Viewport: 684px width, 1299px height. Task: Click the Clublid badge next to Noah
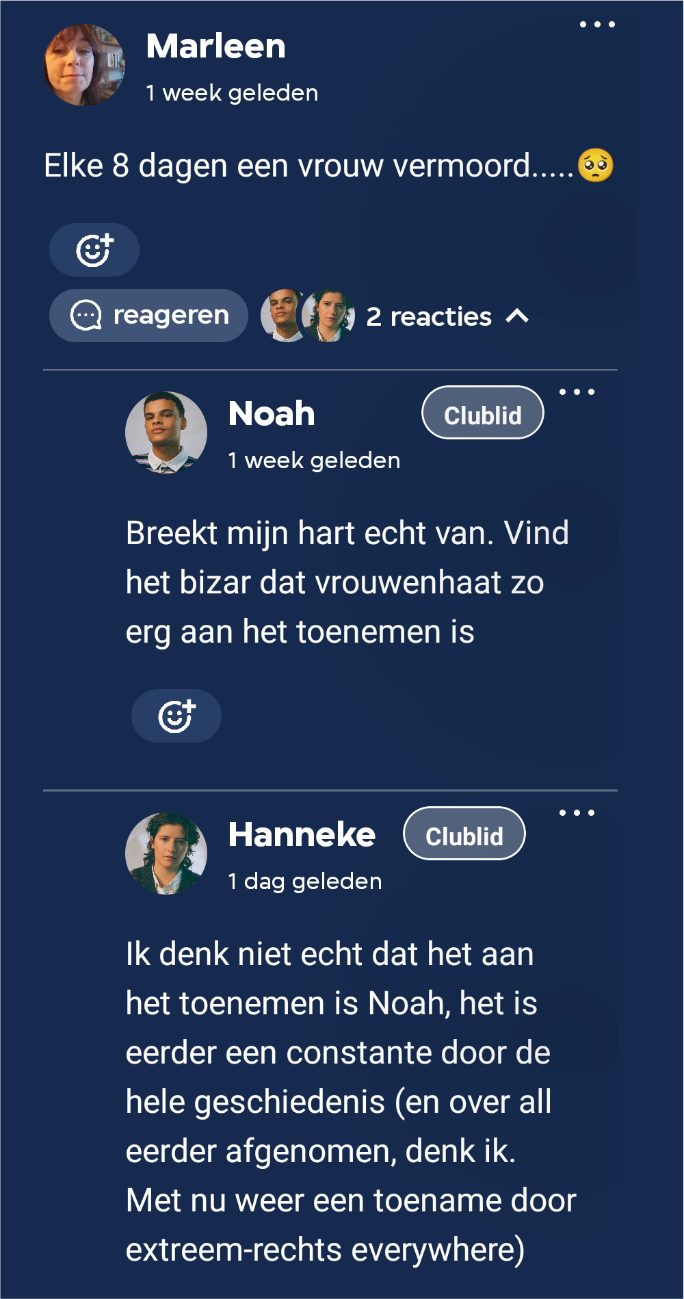click(483, 413)
